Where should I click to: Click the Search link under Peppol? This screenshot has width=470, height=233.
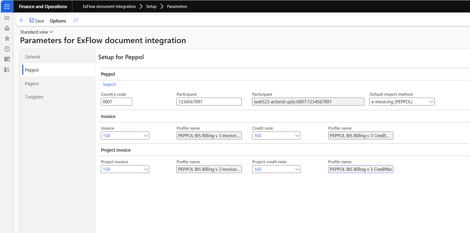pos(109,84)
